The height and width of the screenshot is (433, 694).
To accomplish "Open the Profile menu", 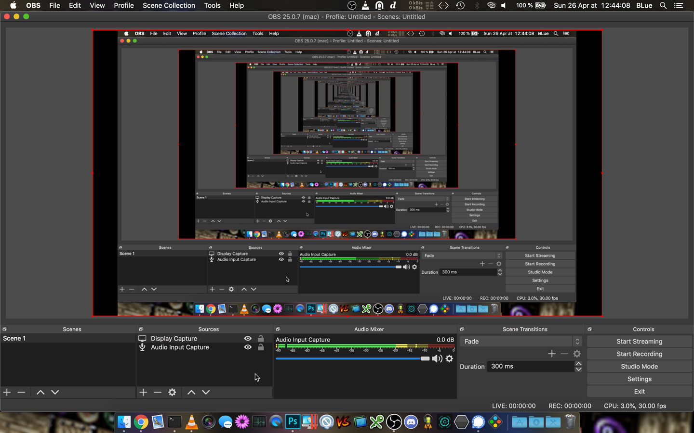I will point(124,5).
